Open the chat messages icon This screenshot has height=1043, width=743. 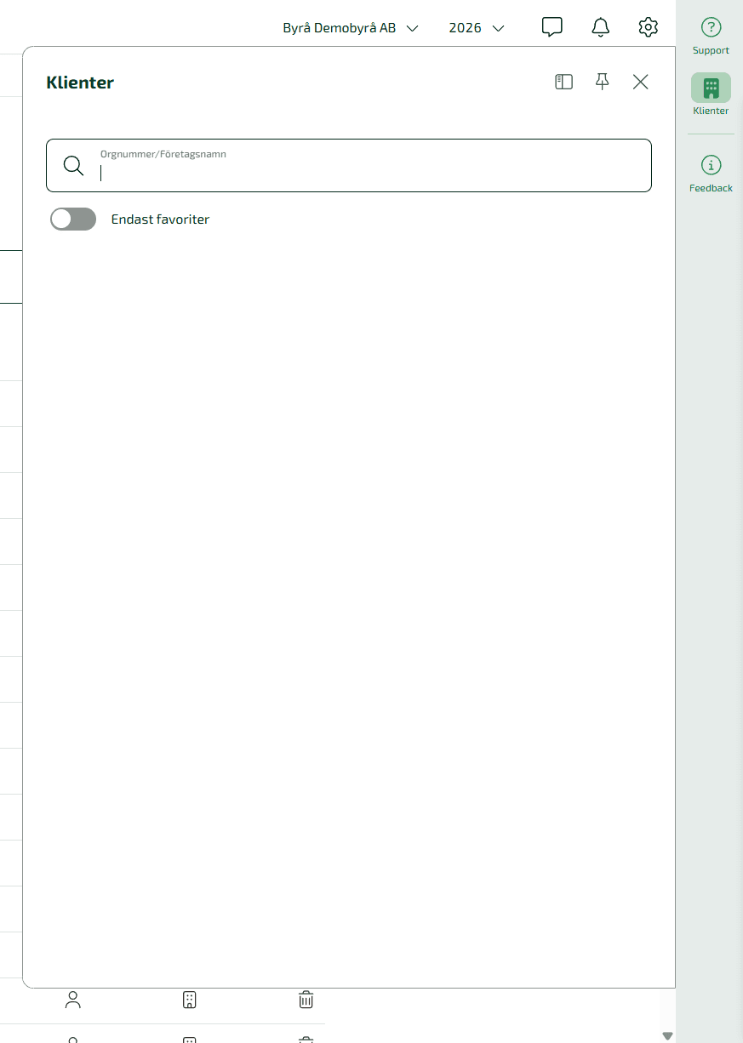(552, 27)
